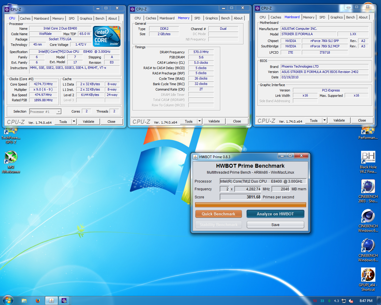Open Bench tab in right CPU-Z window

coord(351,17)
